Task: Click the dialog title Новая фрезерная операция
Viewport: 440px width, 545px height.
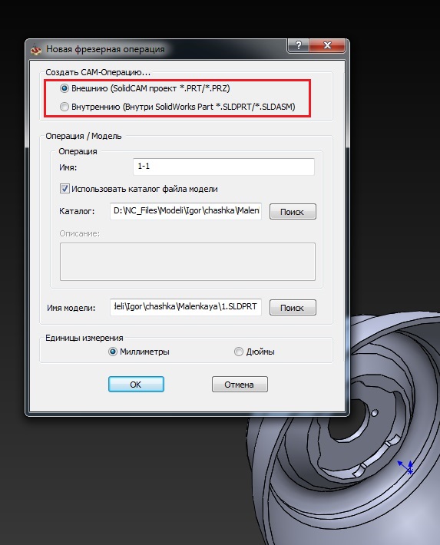Action: (105, 49)
